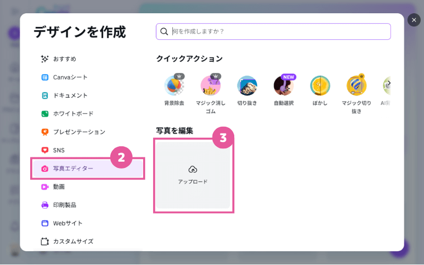Viewport: 424px width, 265px height.
Task: Open the SNS category
Action: tap(58, 151)
